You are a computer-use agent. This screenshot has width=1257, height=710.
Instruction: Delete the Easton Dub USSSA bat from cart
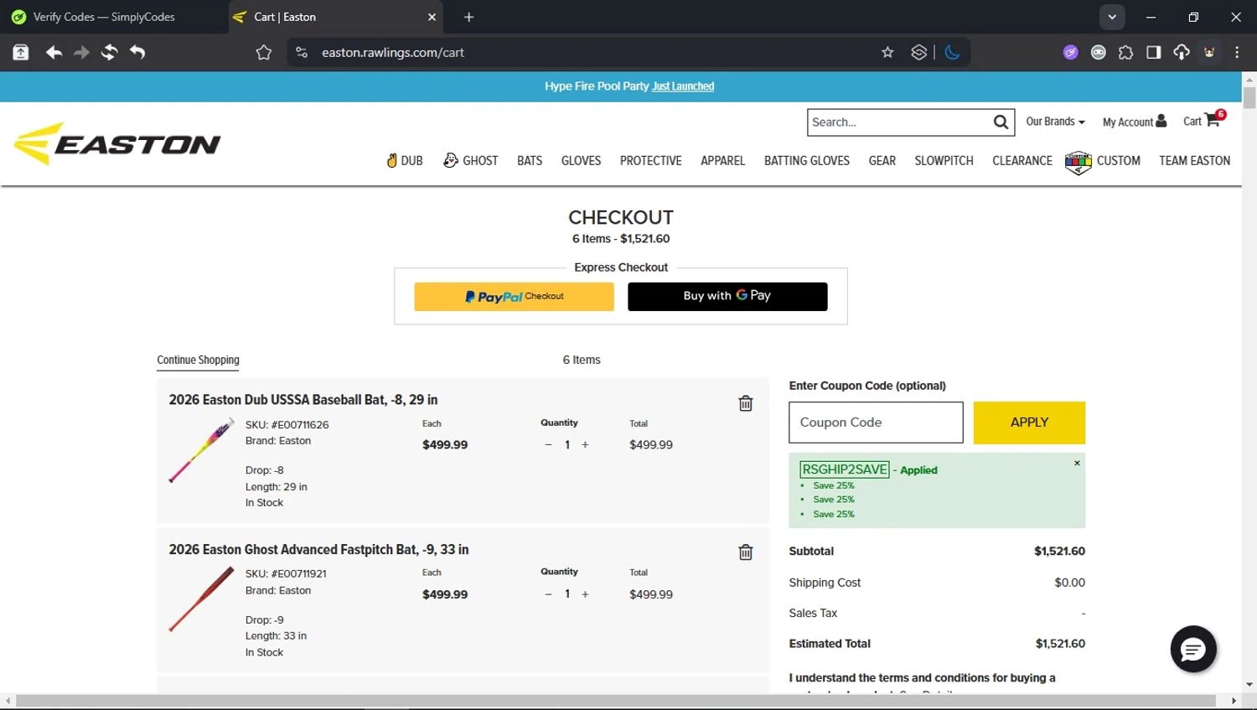pyautogui.click(x=745, y=403)
